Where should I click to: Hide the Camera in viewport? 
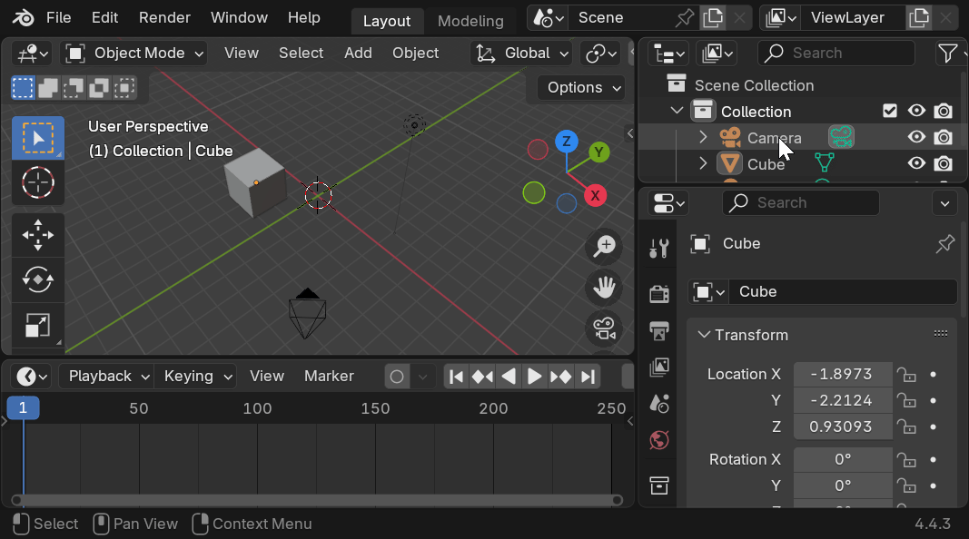pyautogui.click(x=917, y=137)
